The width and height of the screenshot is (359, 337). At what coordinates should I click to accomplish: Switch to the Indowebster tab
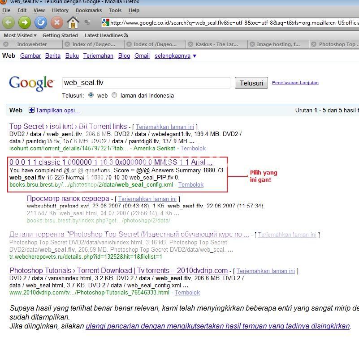coord(32,44)
